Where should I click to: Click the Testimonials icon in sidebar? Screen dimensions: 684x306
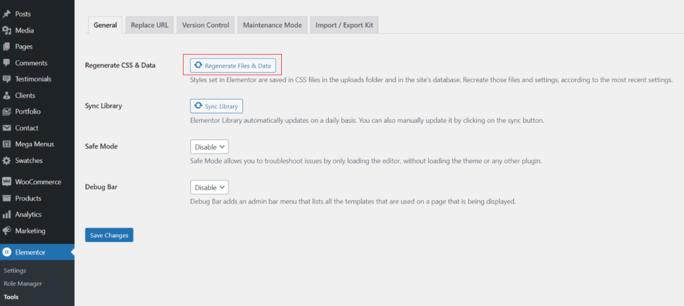pos(7,79)
